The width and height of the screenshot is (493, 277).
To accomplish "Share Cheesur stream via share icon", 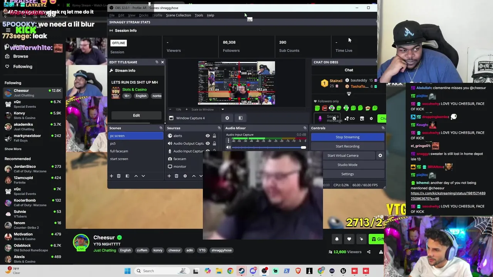I will [369, 252].
